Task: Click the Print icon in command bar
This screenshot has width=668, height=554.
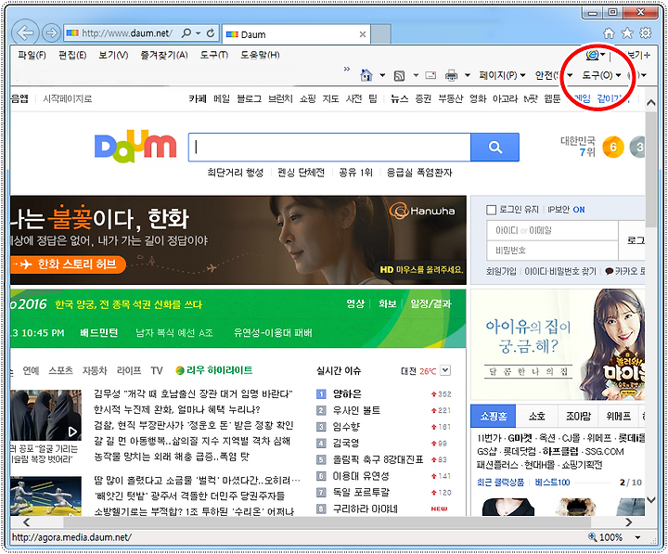Action: [x=451, y=75]
